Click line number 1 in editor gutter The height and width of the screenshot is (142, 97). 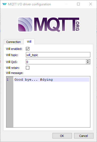(x=7, y=80)
